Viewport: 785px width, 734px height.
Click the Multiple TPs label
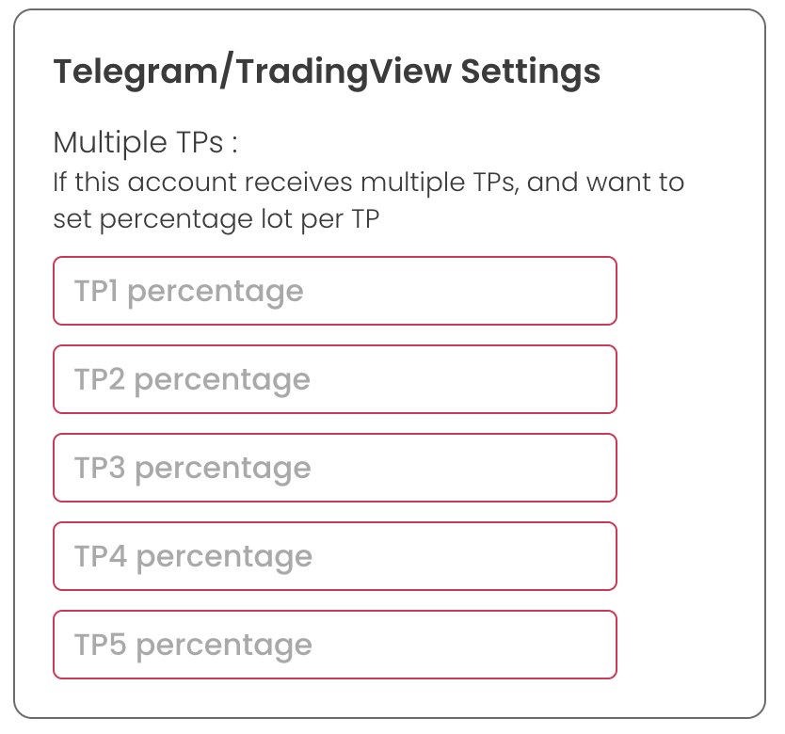[x=145, y=143]
